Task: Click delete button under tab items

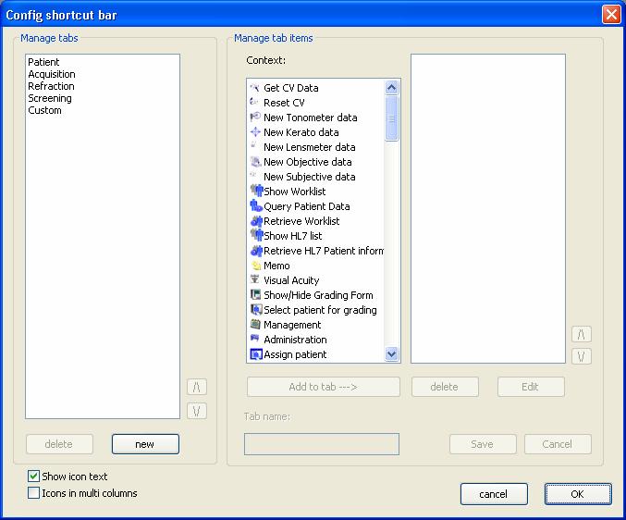Action: click(445, 387)
